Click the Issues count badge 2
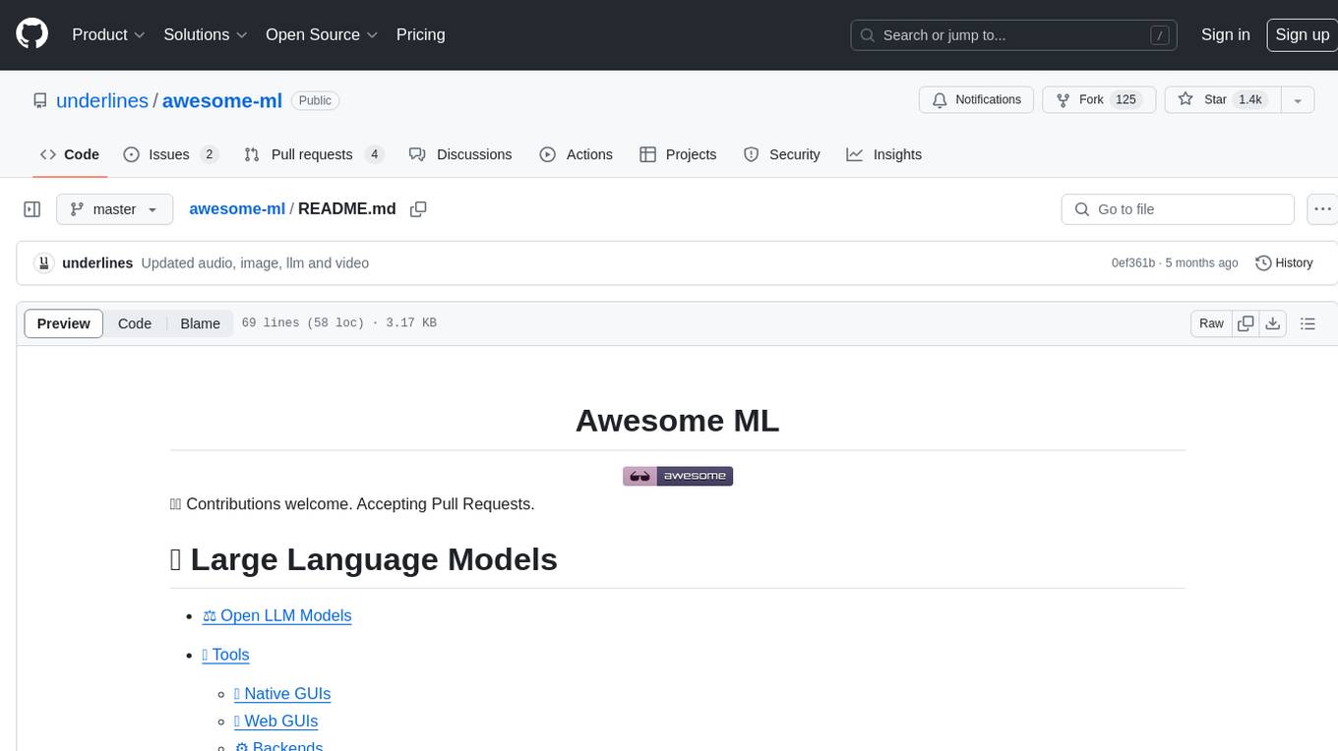 (209, 154)
